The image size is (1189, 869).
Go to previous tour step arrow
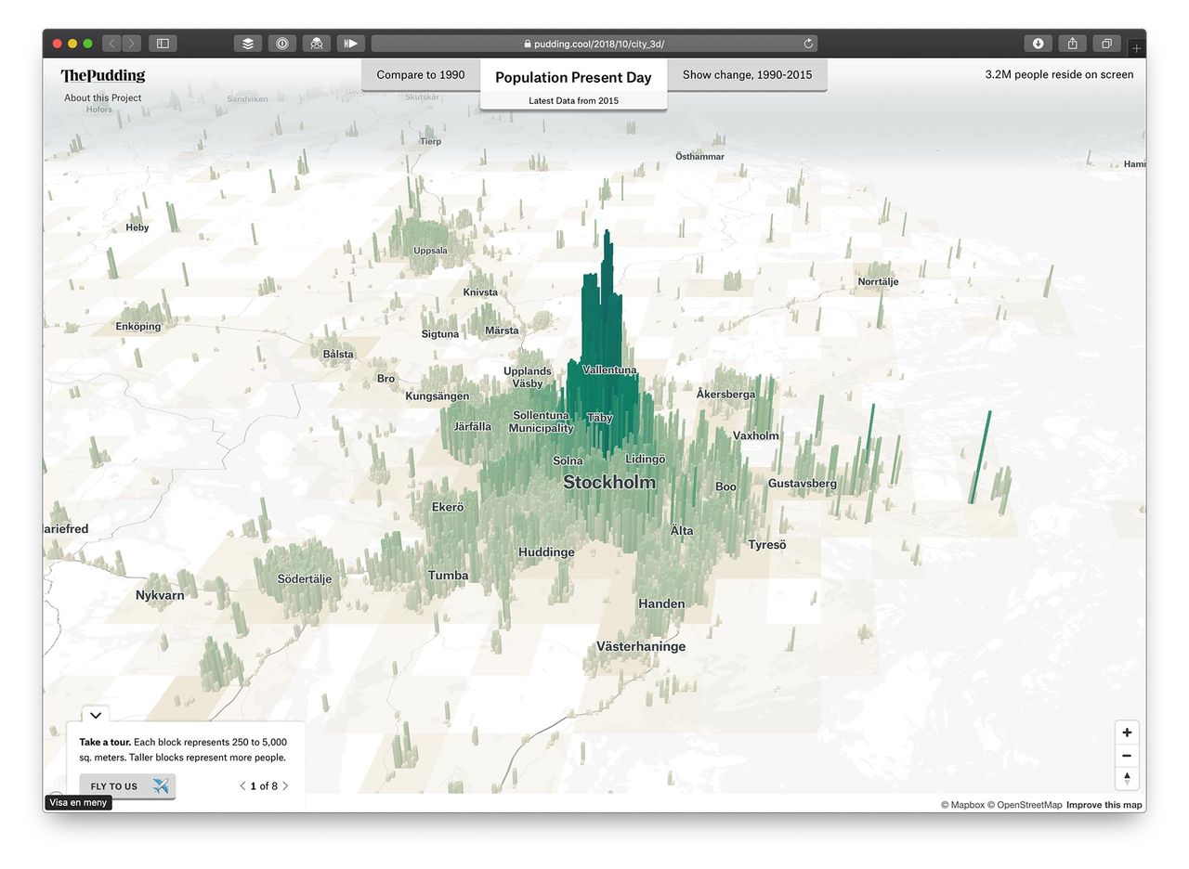click(243, 785)
